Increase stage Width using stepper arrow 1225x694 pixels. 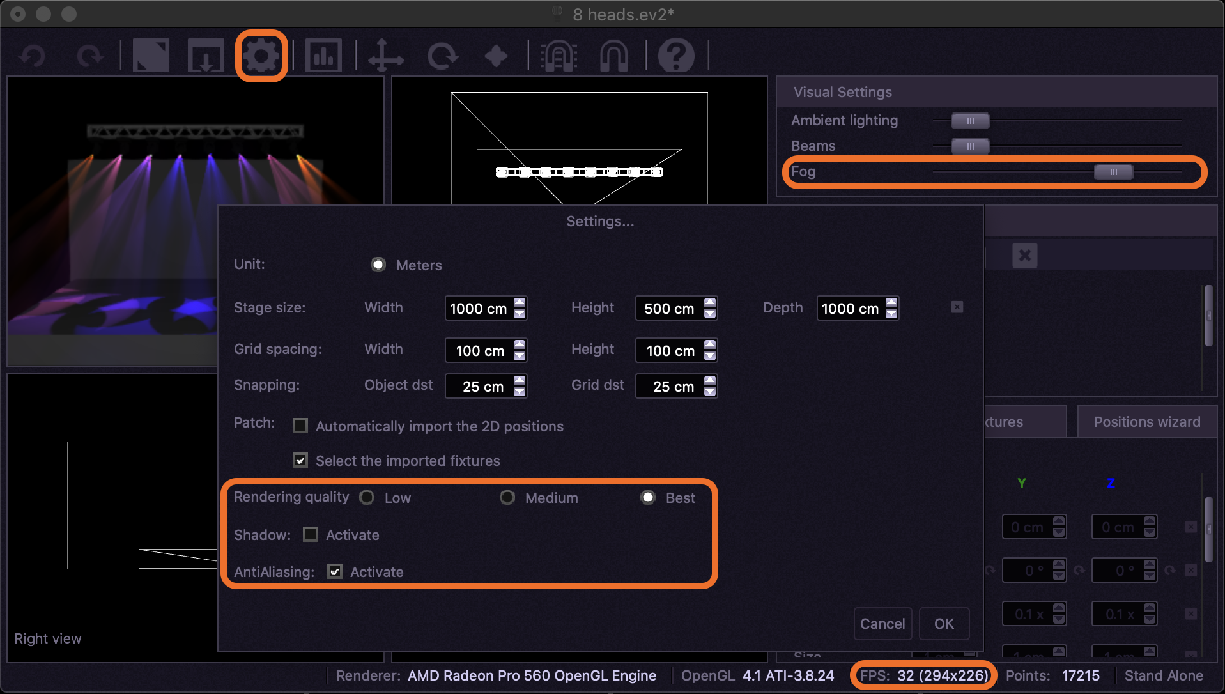pos(520,302)
